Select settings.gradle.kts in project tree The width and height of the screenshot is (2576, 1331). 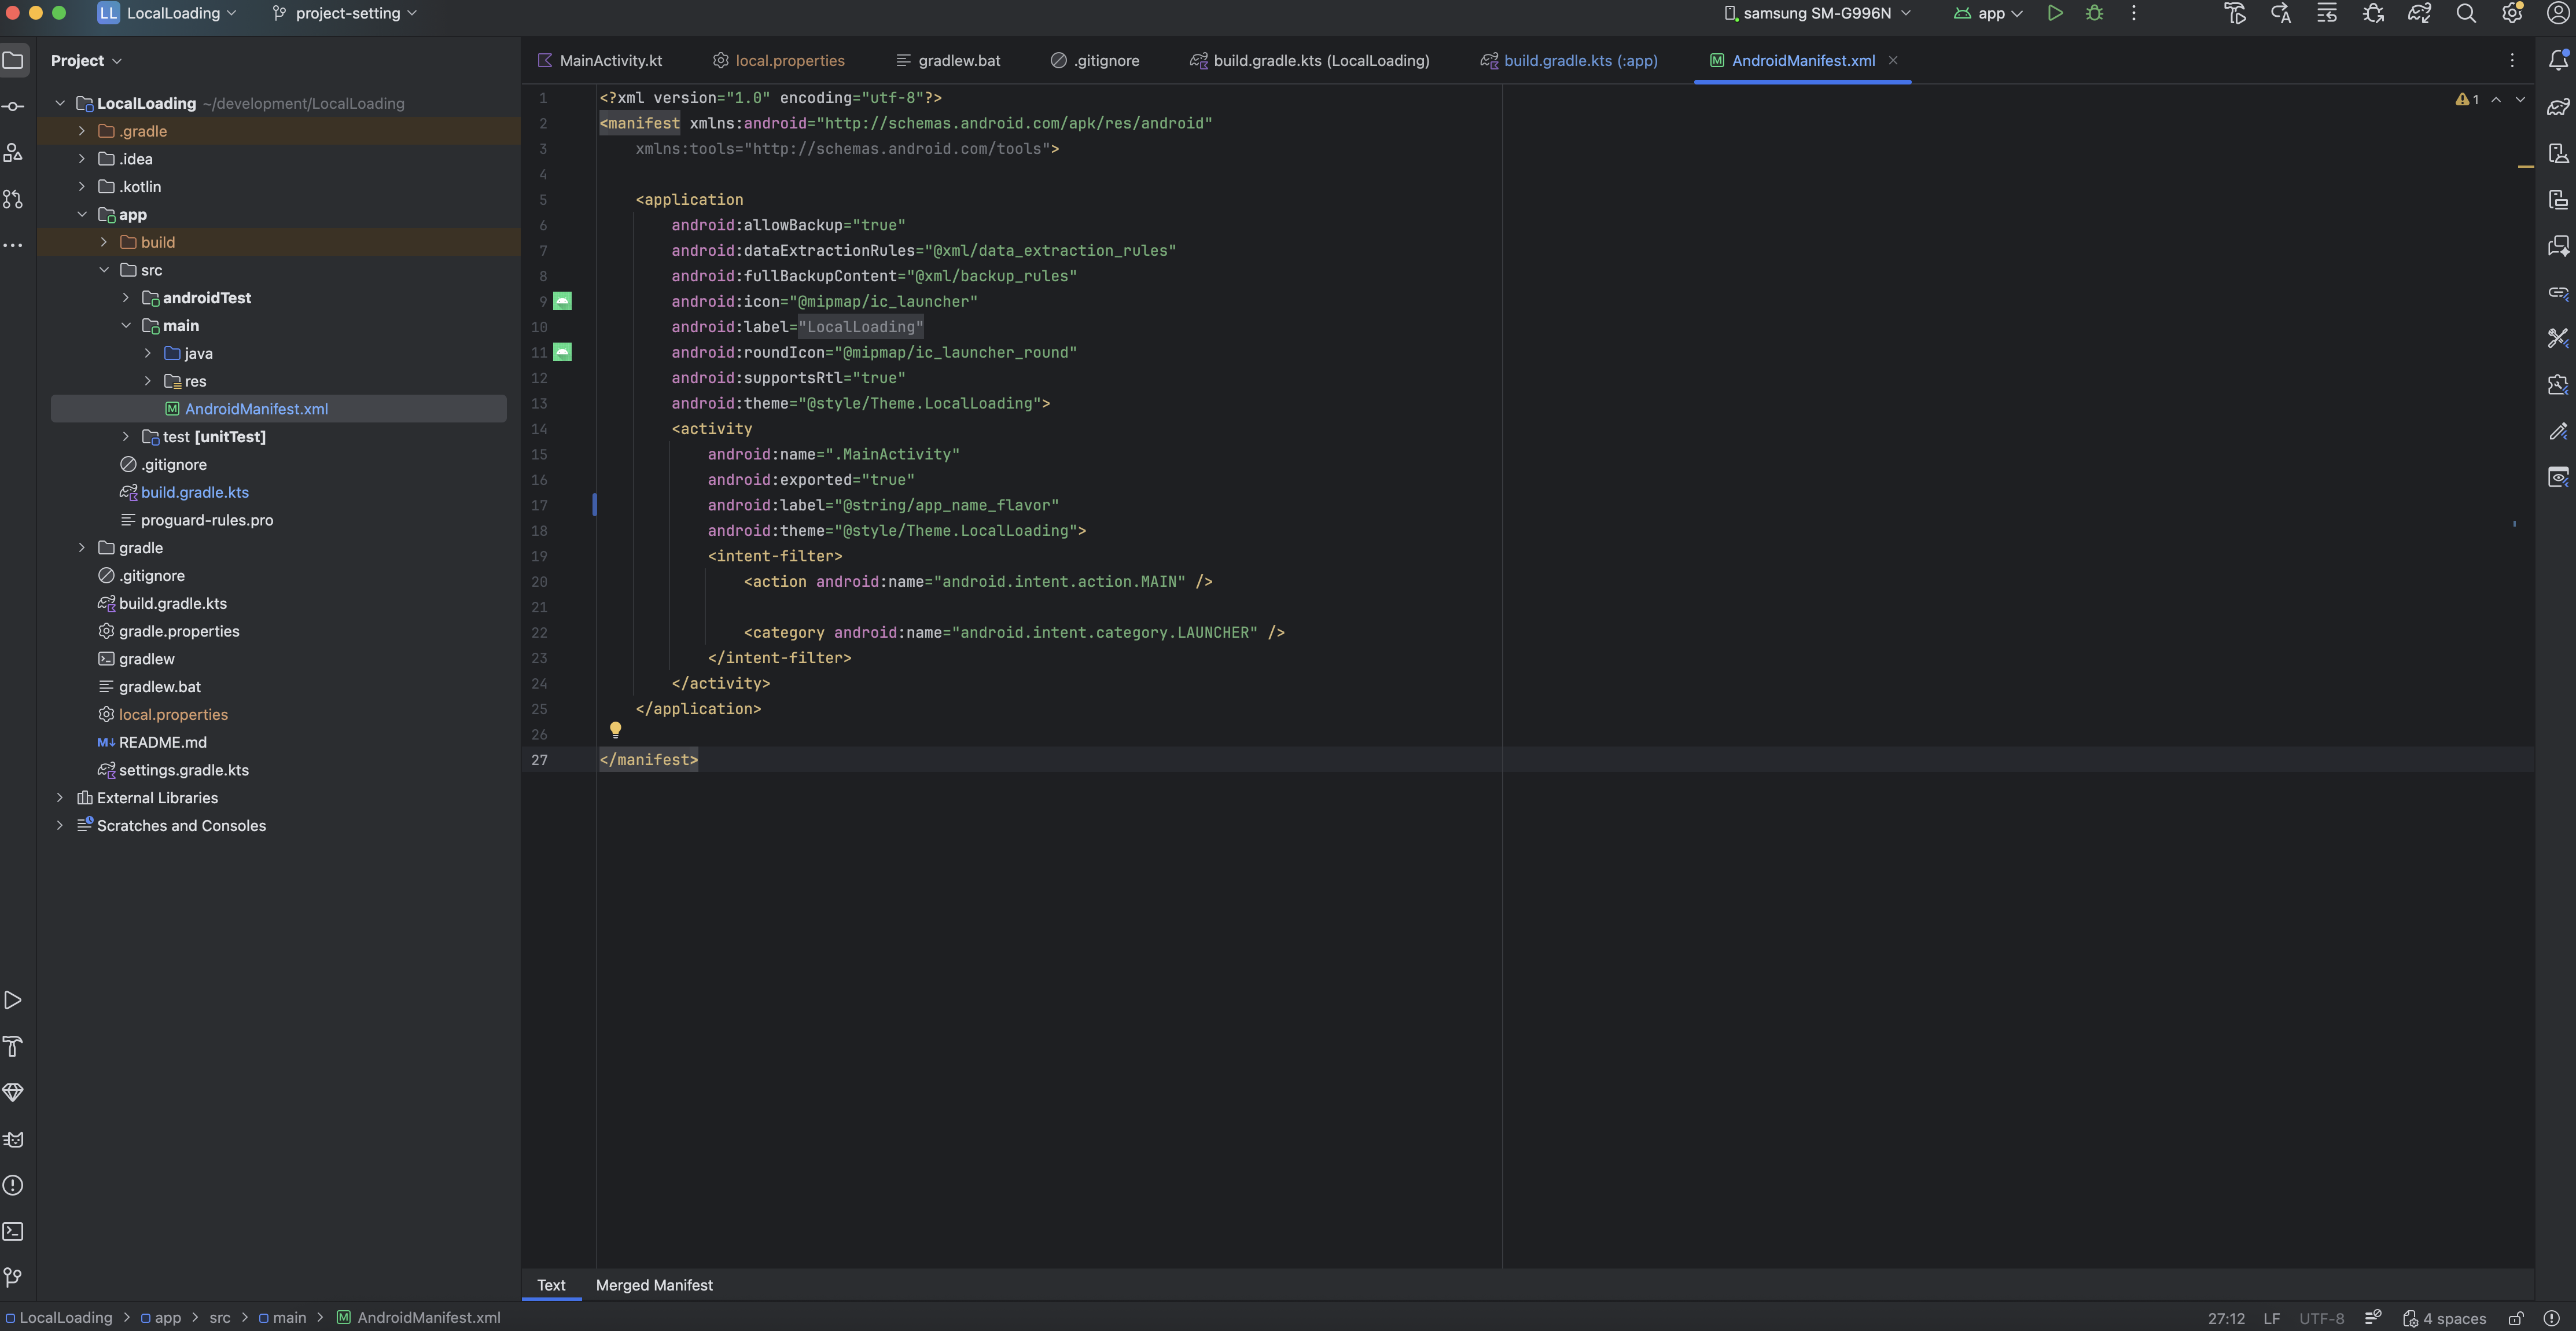click(184, 770)
